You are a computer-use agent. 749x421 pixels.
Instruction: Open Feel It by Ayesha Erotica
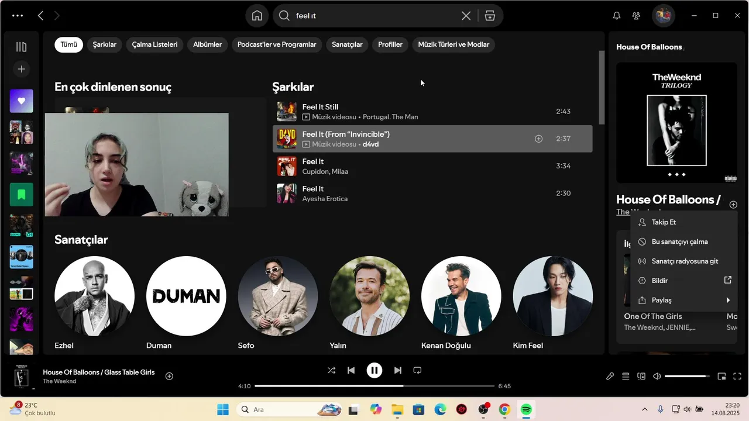pyautogui.click(x=432, y=194)
